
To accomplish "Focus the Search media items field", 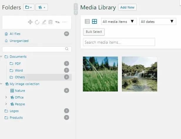I will click(119, 42).
